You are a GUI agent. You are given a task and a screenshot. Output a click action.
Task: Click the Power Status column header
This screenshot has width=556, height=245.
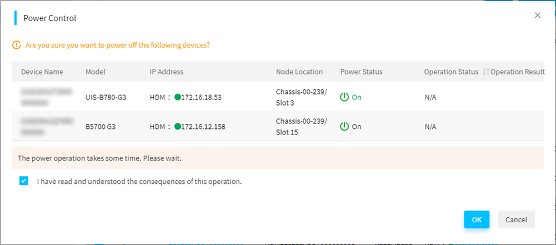(x=362, y=72)
